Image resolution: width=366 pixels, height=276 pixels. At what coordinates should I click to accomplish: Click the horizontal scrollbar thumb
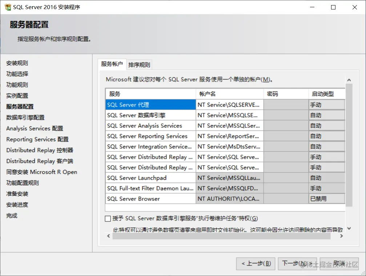(x=221, y=236)
